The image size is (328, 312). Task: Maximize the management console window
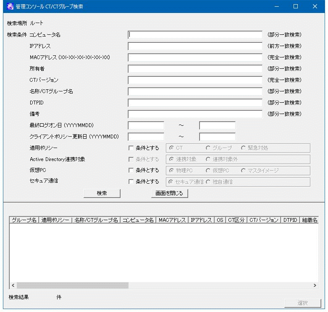tap(296, 6)
